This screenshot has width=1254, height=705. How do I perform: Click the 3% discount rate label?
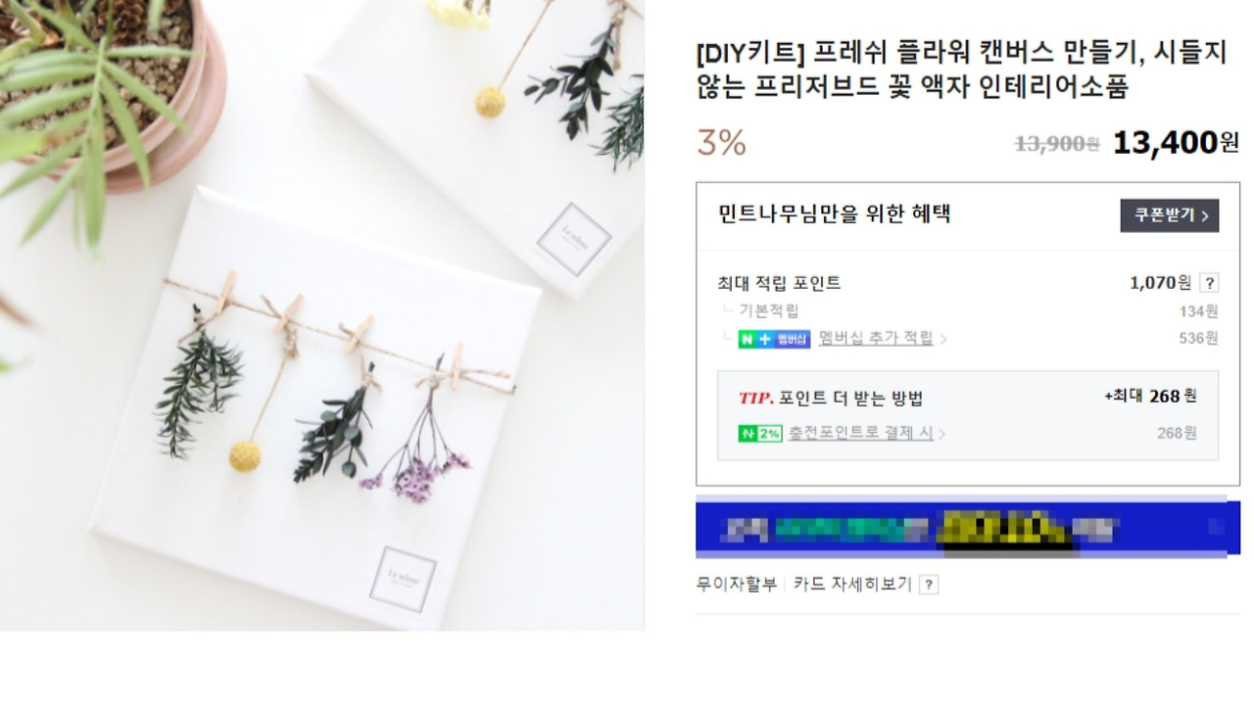721,144
